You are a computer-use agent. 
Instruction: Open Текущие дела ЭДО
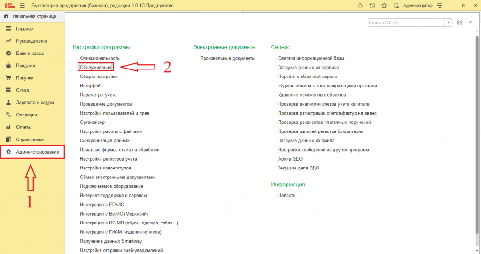298,168
